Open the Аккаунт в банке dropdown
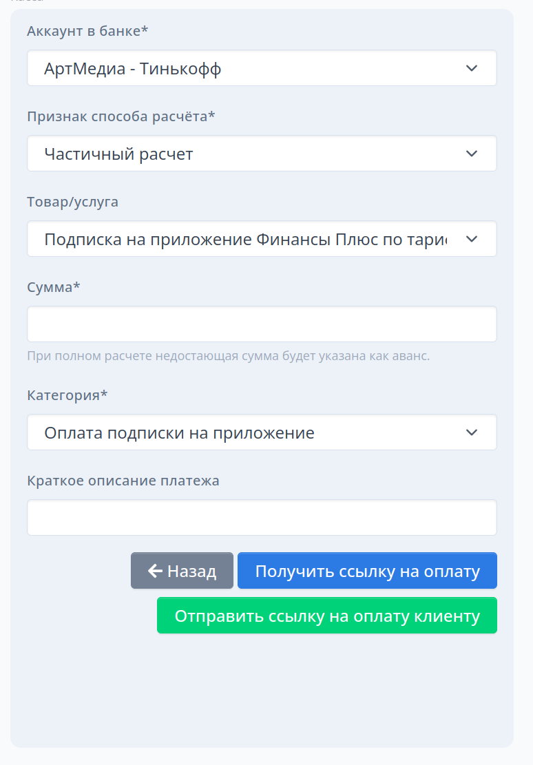Screen dimensions: 533x765 click(262, 68)
